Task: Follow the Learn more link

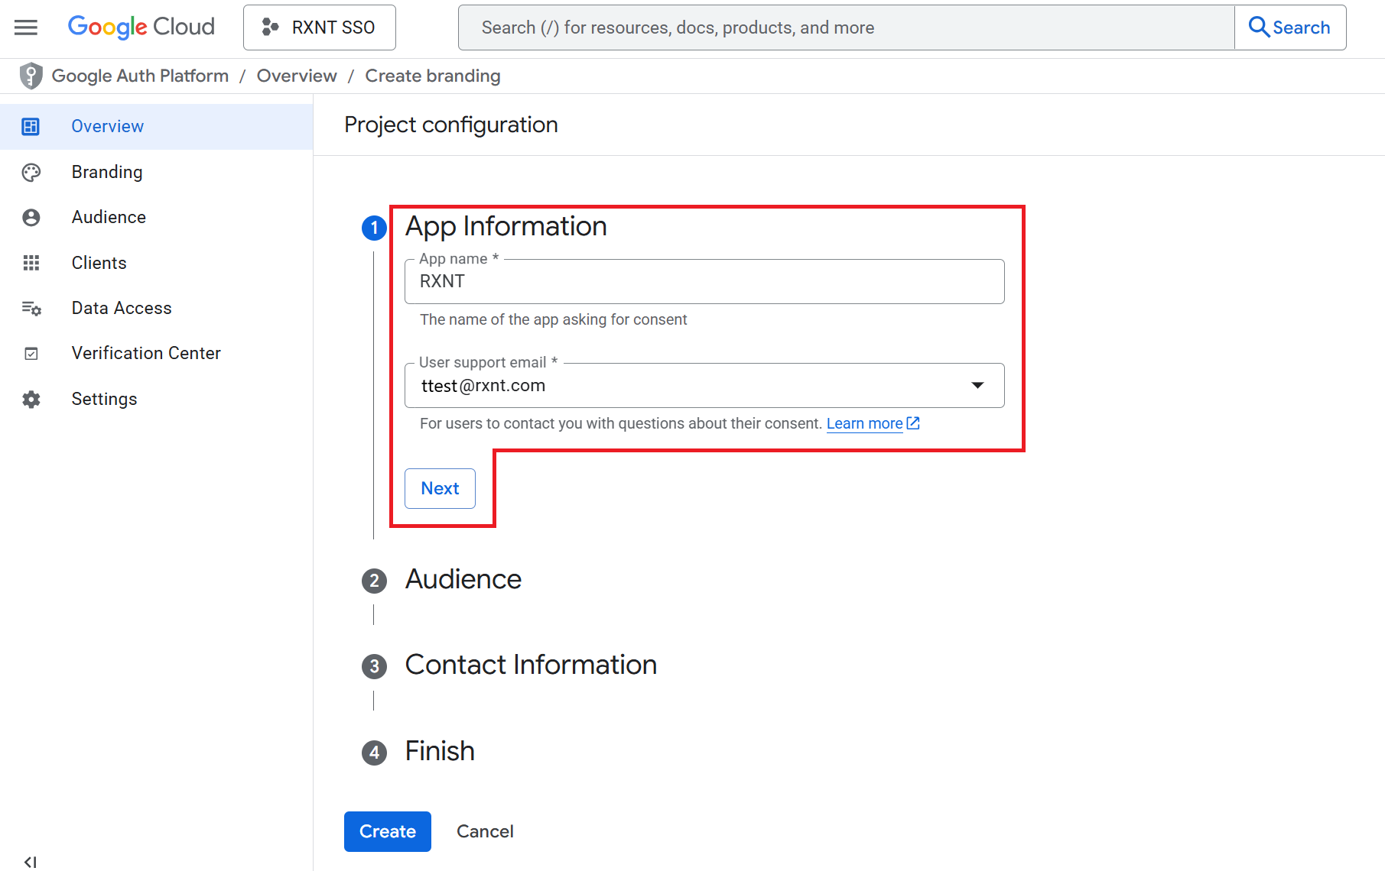Action: (864, 423)
